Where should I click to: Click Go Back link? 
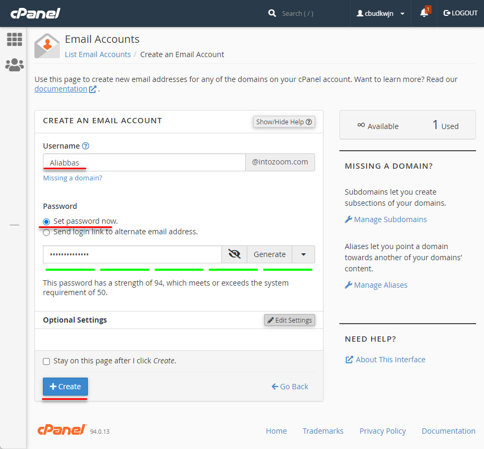click(290, 387)
